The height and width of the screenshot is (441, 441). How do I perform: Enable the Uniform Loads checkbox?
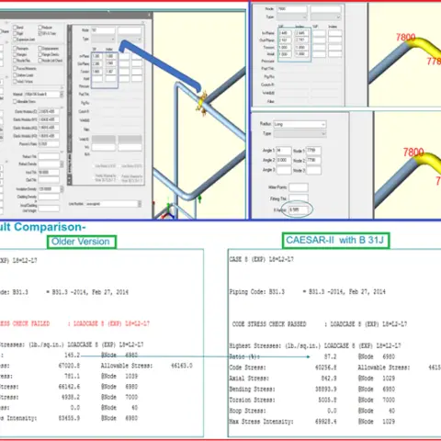coord(15,75)
